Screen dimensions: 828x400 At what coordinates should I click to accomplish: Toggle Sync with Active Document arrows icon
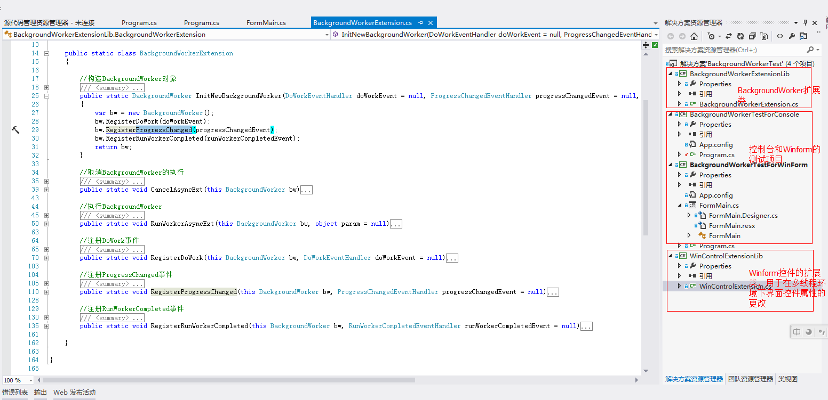tap(729, 36)
